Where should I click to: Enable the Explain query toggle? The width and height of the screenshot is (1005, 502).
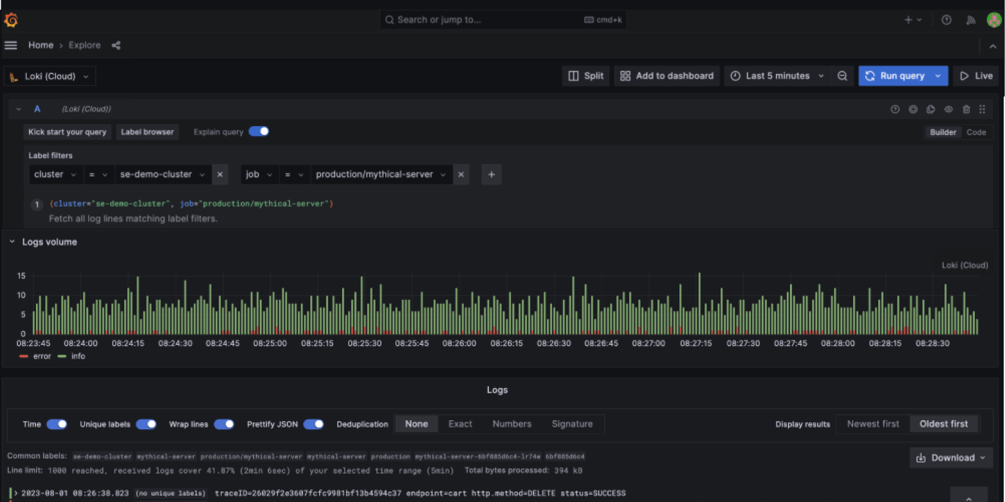[x=259, y=131]
